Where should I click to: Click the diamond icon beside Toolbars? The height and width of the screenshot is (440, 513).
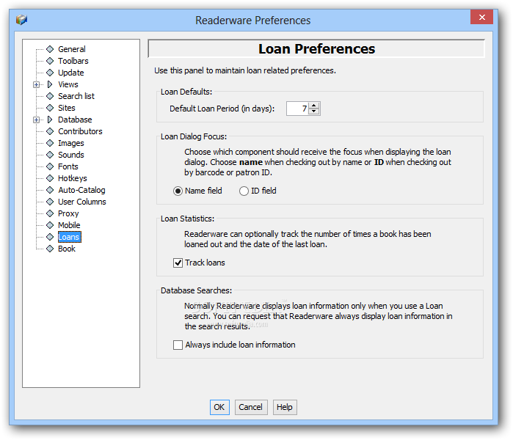point(50,61)
